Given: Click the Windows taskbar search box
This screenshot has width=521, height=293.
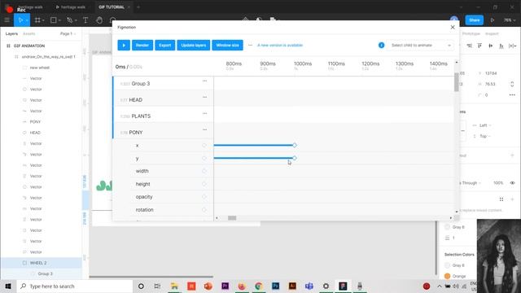Looking at the screenshot, I should click(x=75, y=286).
